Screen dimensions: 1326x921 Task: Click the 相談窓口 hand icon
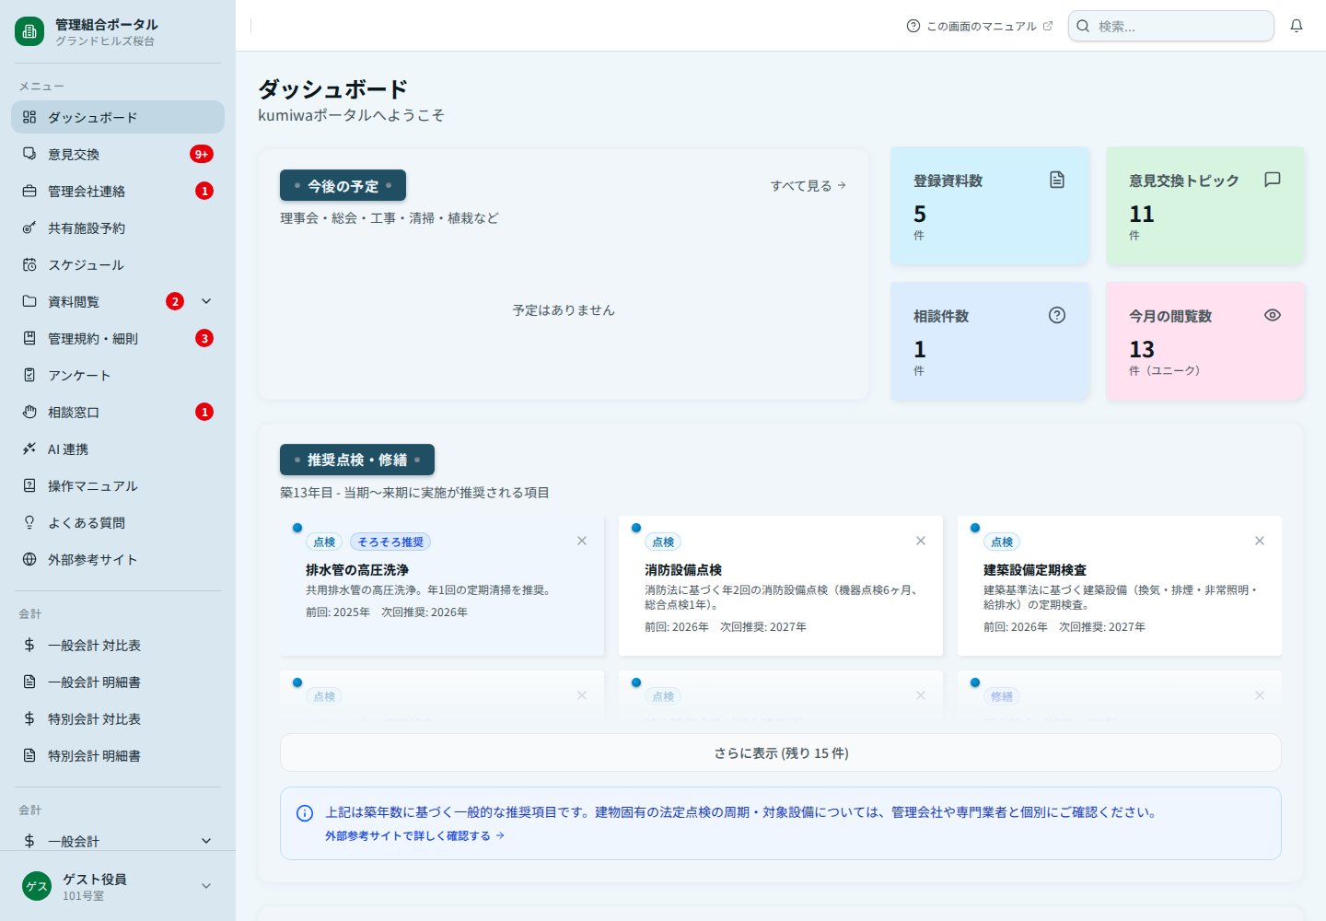[29, 412]
